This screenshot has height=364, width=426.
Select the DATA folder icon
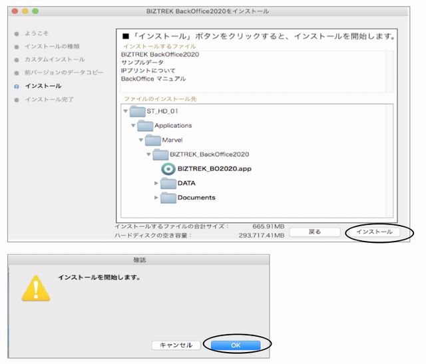[x=168, y=183]
